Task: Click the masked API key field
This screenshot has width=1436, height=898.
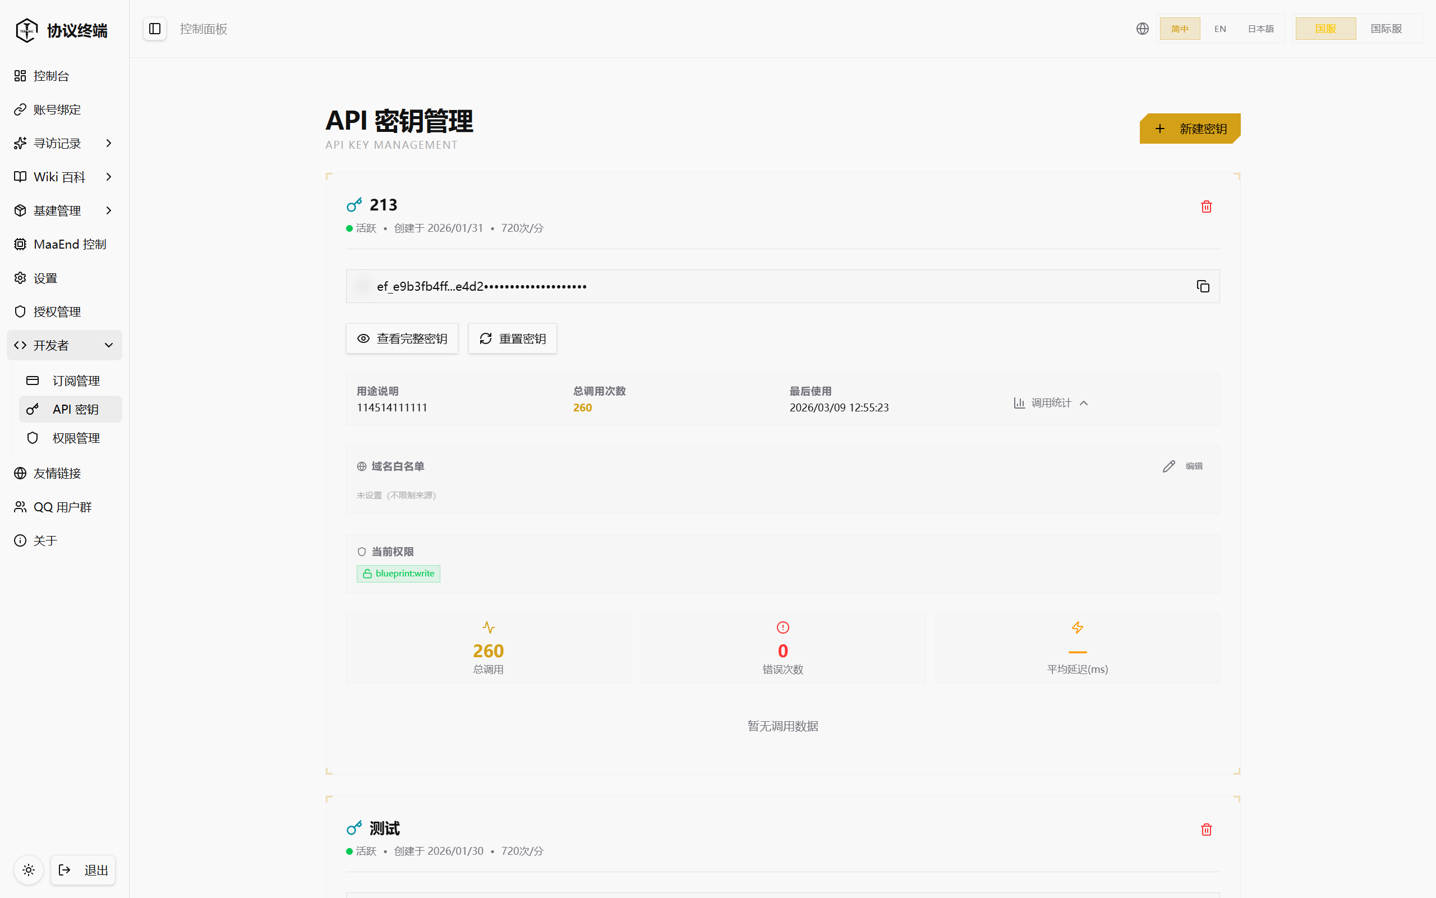Action: coord(783,286)
